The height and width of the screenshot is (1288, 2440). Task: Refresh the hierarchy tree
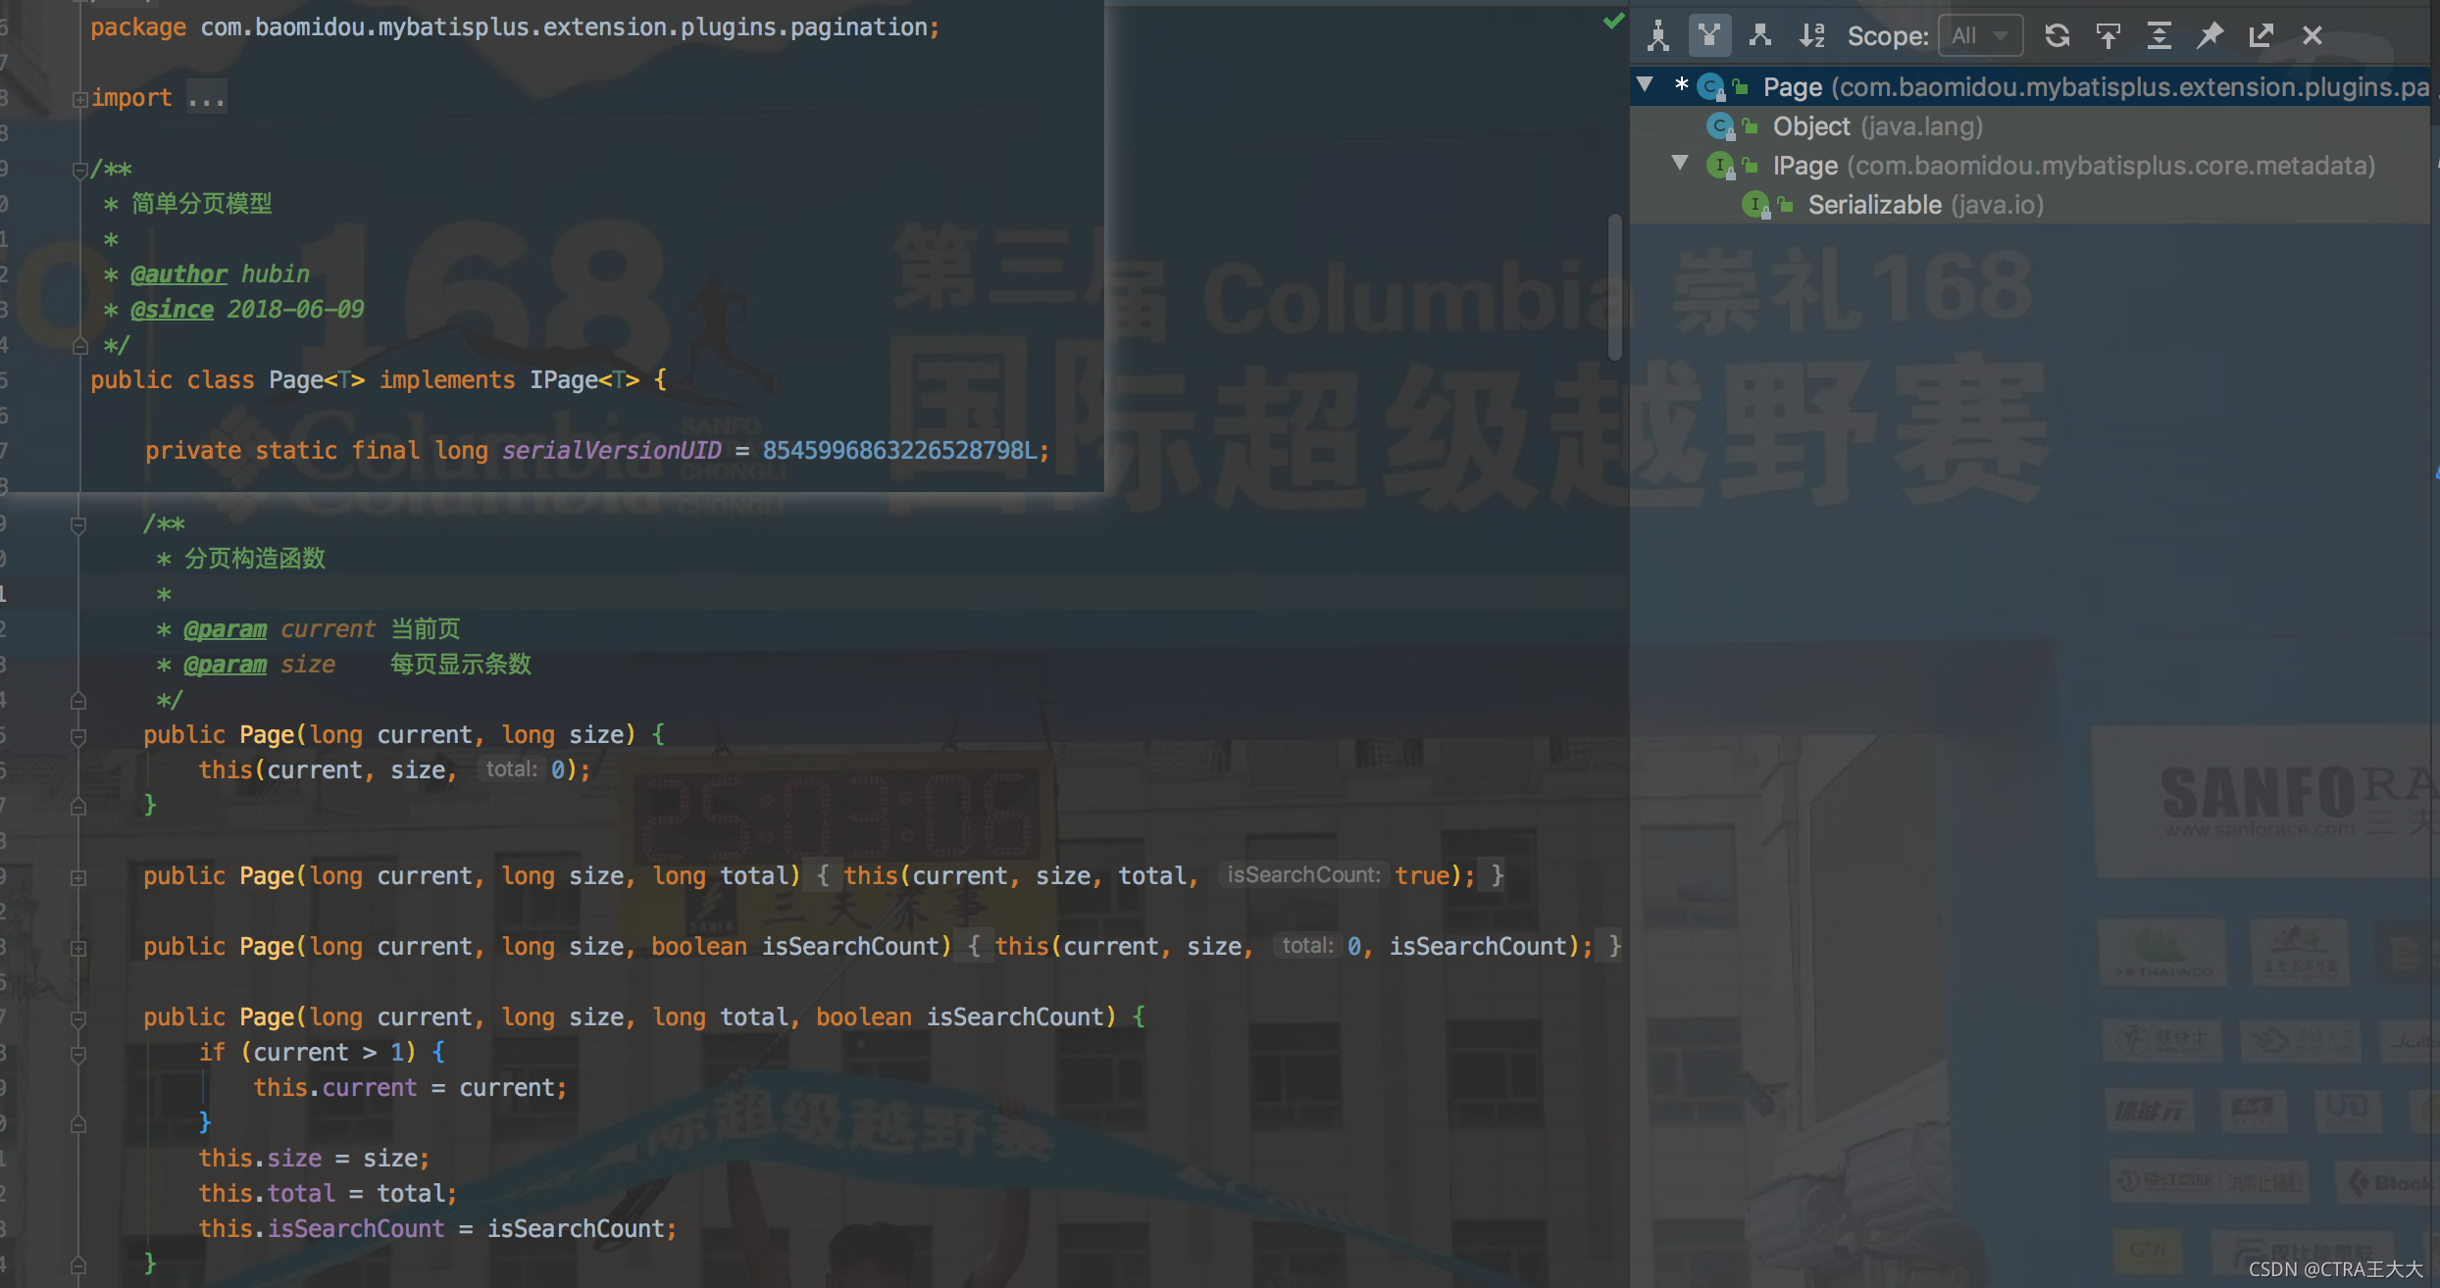click(x=2058, y=36)
